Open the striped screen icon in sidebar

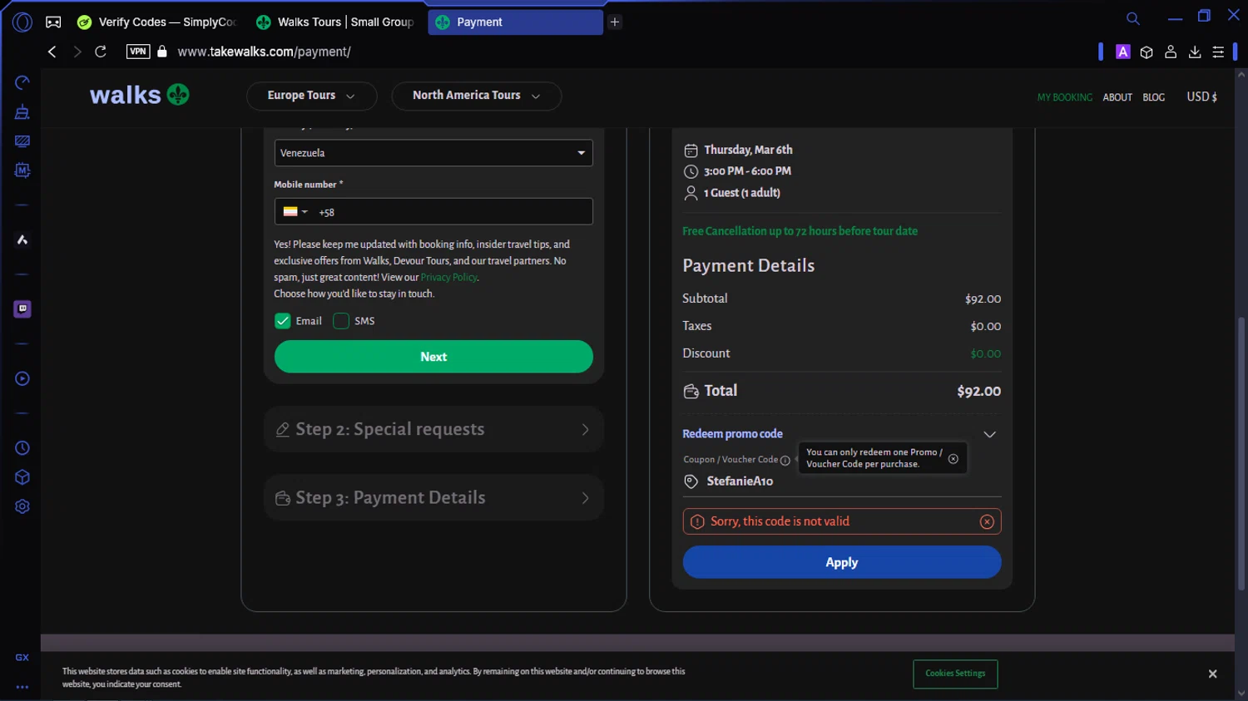22,141
